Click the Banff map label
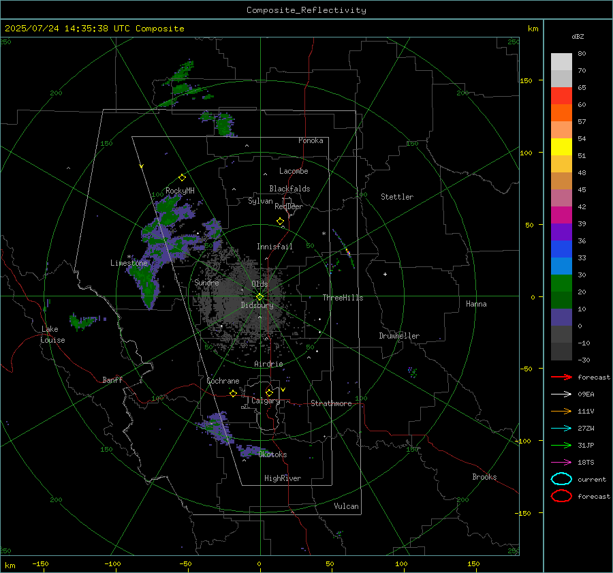 click(x=112, y=380)
